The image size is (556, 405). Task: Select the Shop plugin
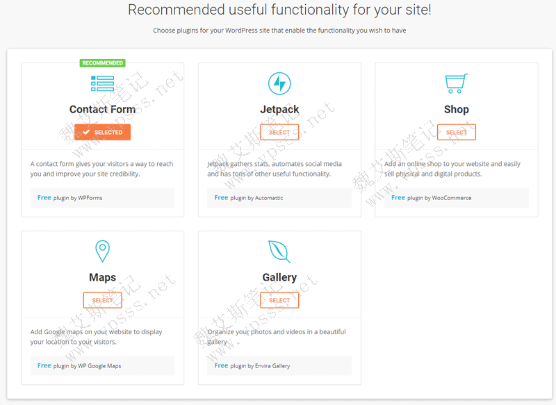point(456,132)
